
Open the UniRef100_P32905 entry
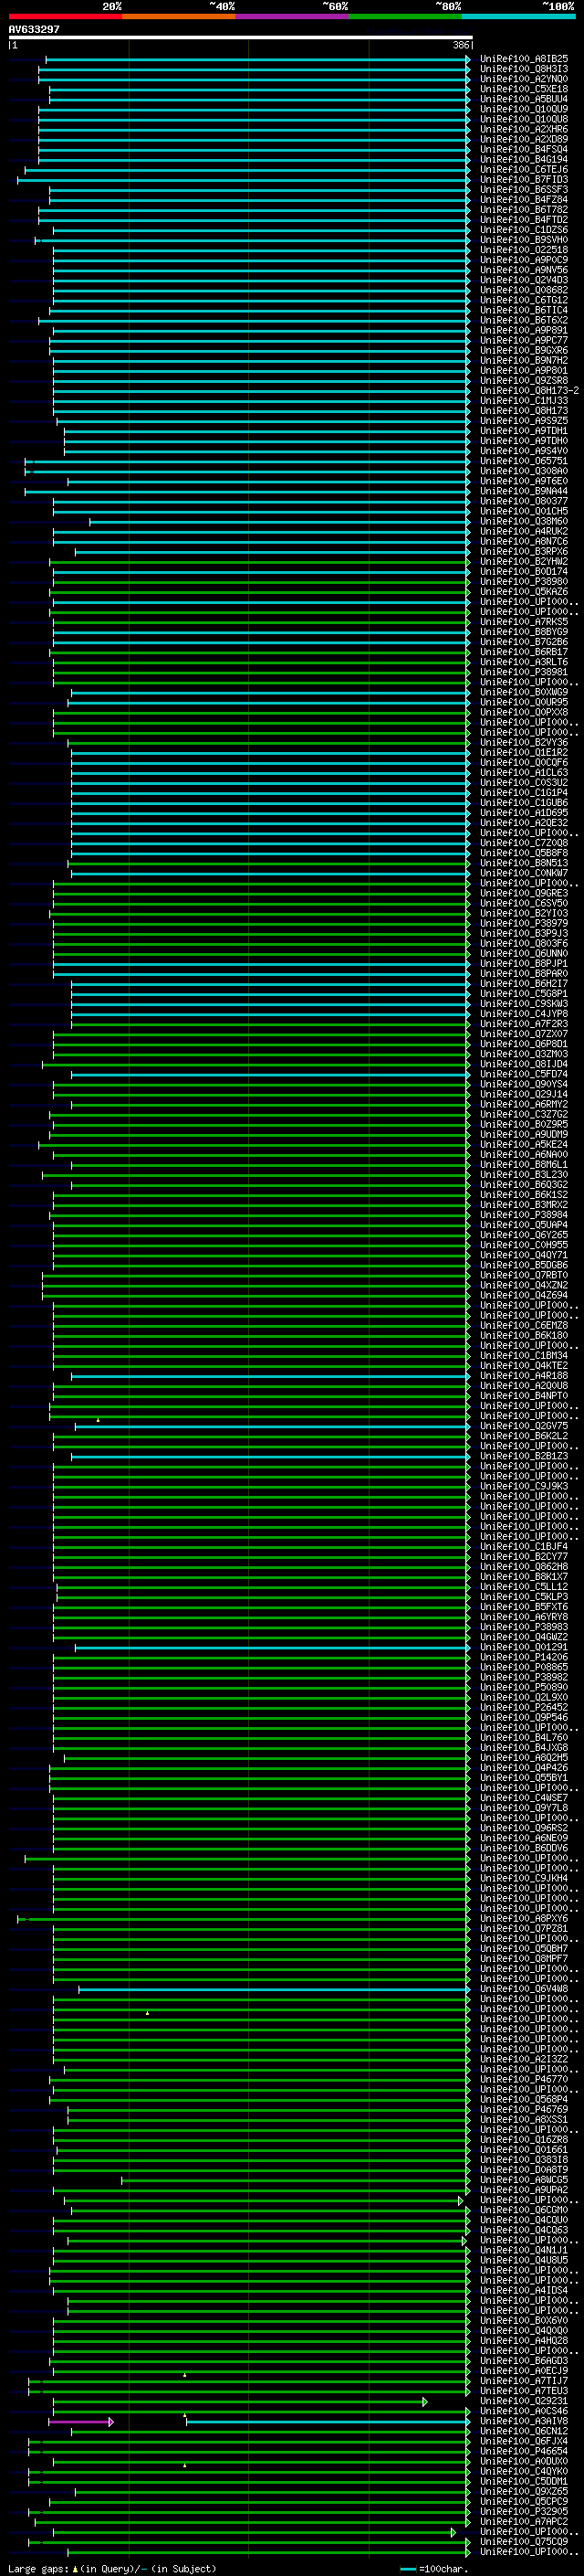[x=524, y=2511]
